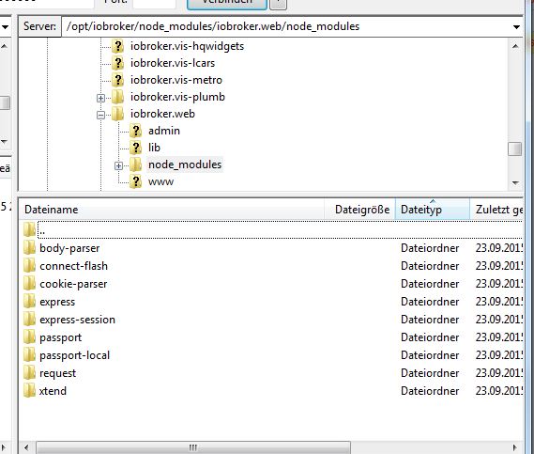Click the remote tree vertical scrollbar thumb
534x454 pixels.
pyautogui.click(x=514, y=149)
